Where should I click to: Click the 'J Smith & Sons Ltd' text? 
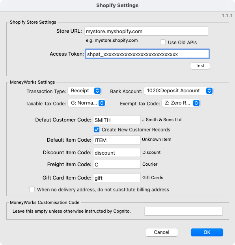click(x=162, y=120)
